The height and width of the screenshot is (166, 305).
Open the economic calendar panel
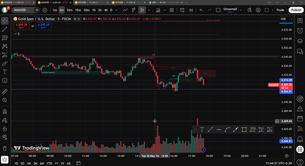click(x=300, y=119)
